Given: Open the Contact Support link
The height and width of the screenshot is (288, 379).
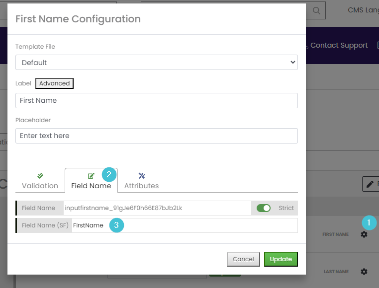Looking at the screenshot, I should (x=339, y=45).
